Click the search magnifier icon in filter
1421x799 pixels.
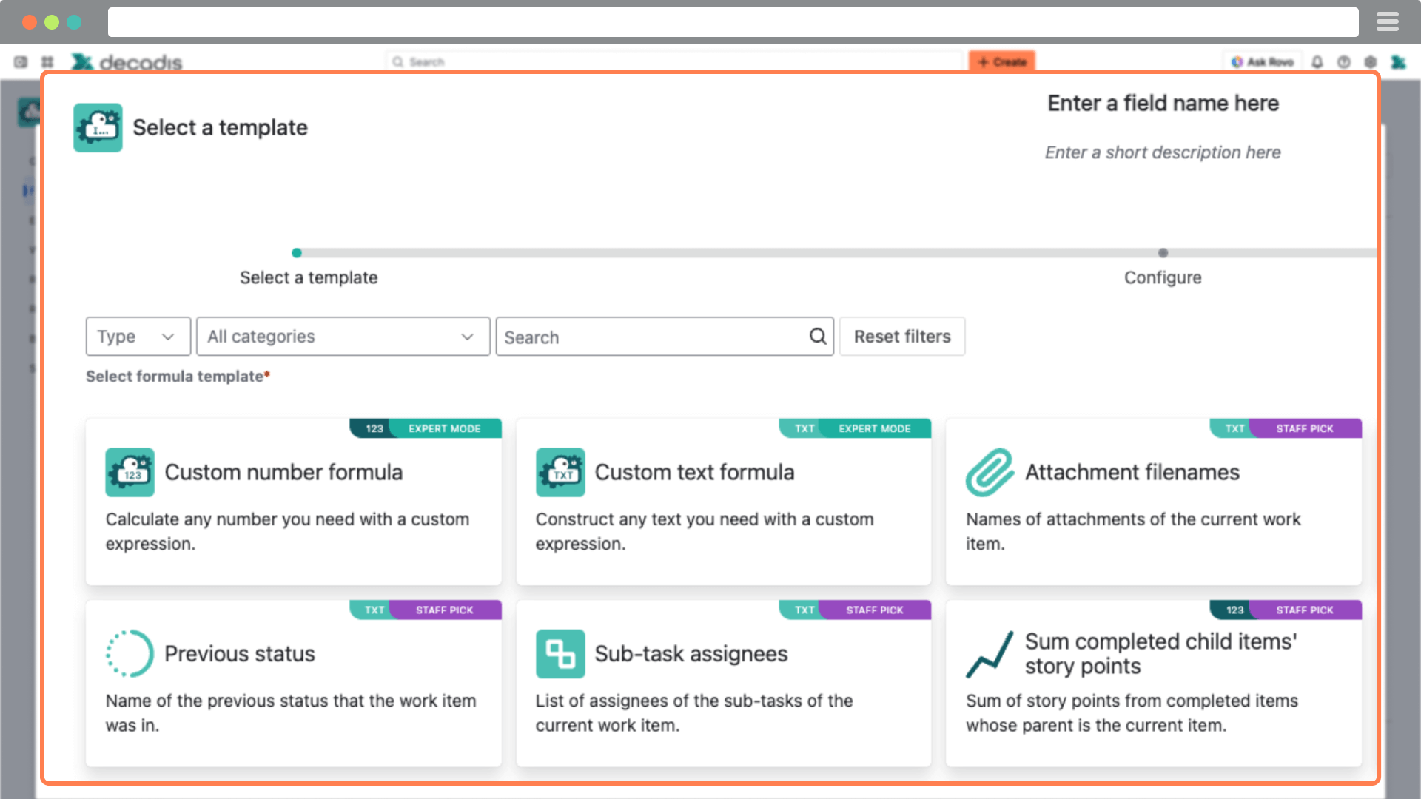817,337
